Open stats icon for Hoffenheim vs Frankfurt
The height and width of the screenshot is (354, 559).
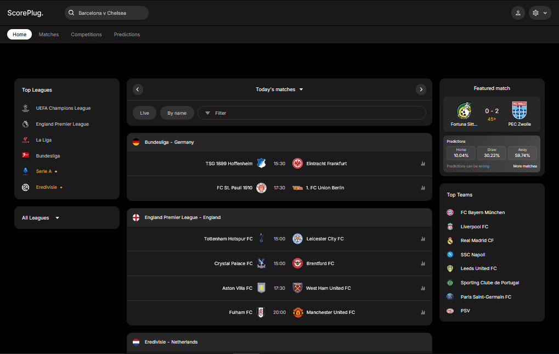point(423,164)
